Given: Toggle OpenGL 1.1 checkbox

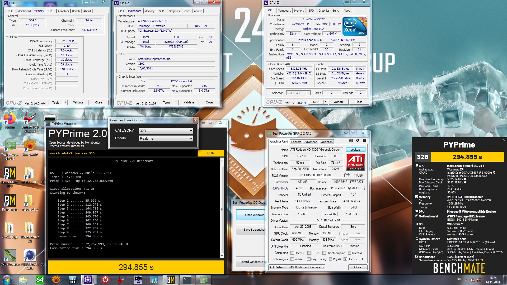Looking at the screenshot, I should coord(345,259).
